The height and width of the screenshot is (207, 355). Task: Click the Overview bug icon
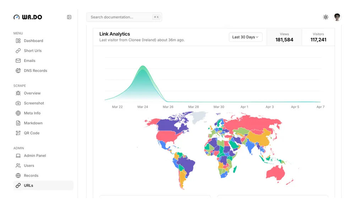[18, 93]
